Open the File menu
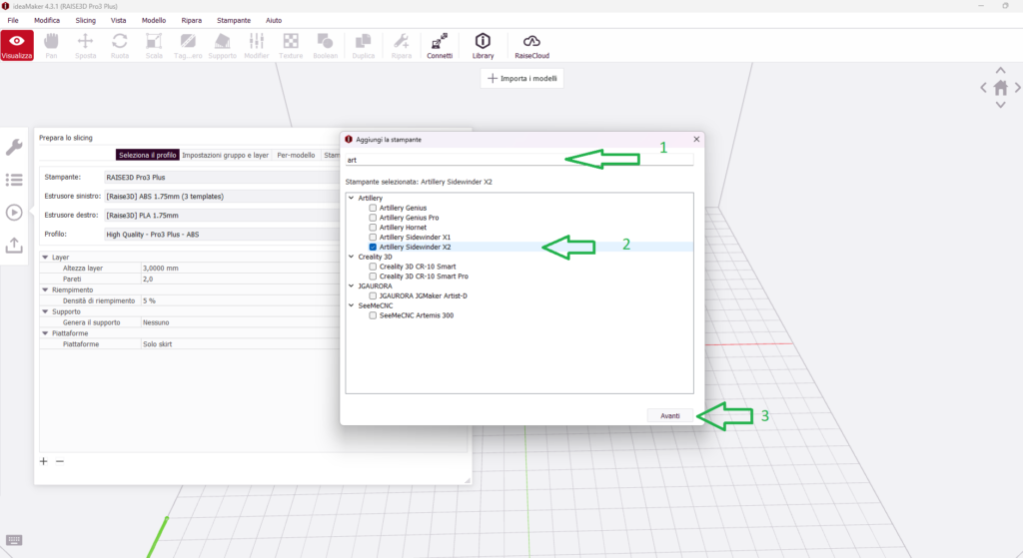 coord(12,20)
